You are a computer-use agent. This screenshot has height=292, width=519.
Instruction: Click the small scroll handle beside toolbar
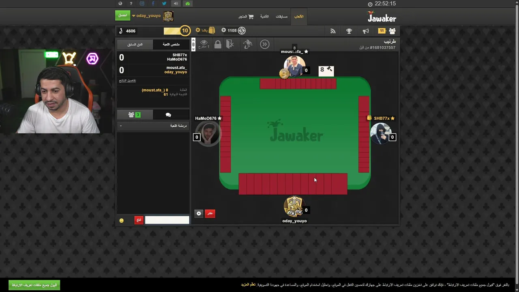point(193,44)
